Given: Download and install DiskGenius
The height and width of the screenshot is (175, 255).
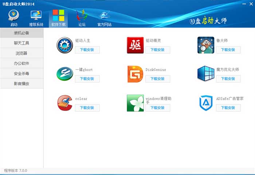Looking at the screenshot, I should pos(158,79).
